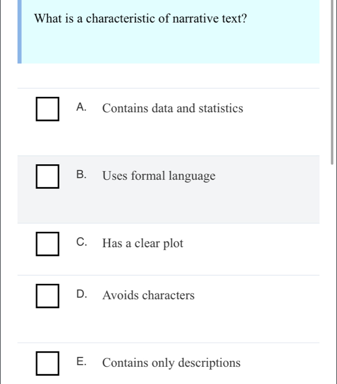Click the blue accent bar beside the question
The width and height of the screenshot is (337, 384).
click(20, 31)
